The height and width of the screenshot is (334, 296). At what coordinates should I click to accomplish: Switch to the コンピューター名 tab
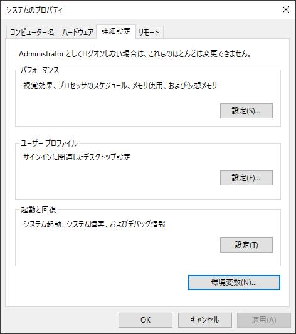coord(32,33)
